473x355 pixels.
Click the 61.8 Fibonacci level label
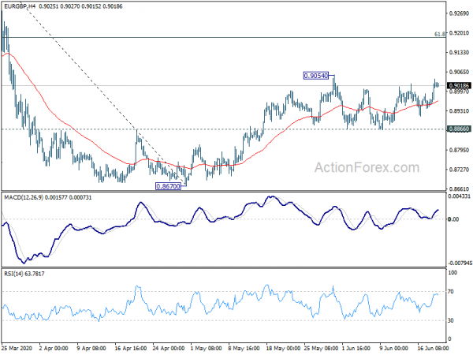(x=440, y=34)
